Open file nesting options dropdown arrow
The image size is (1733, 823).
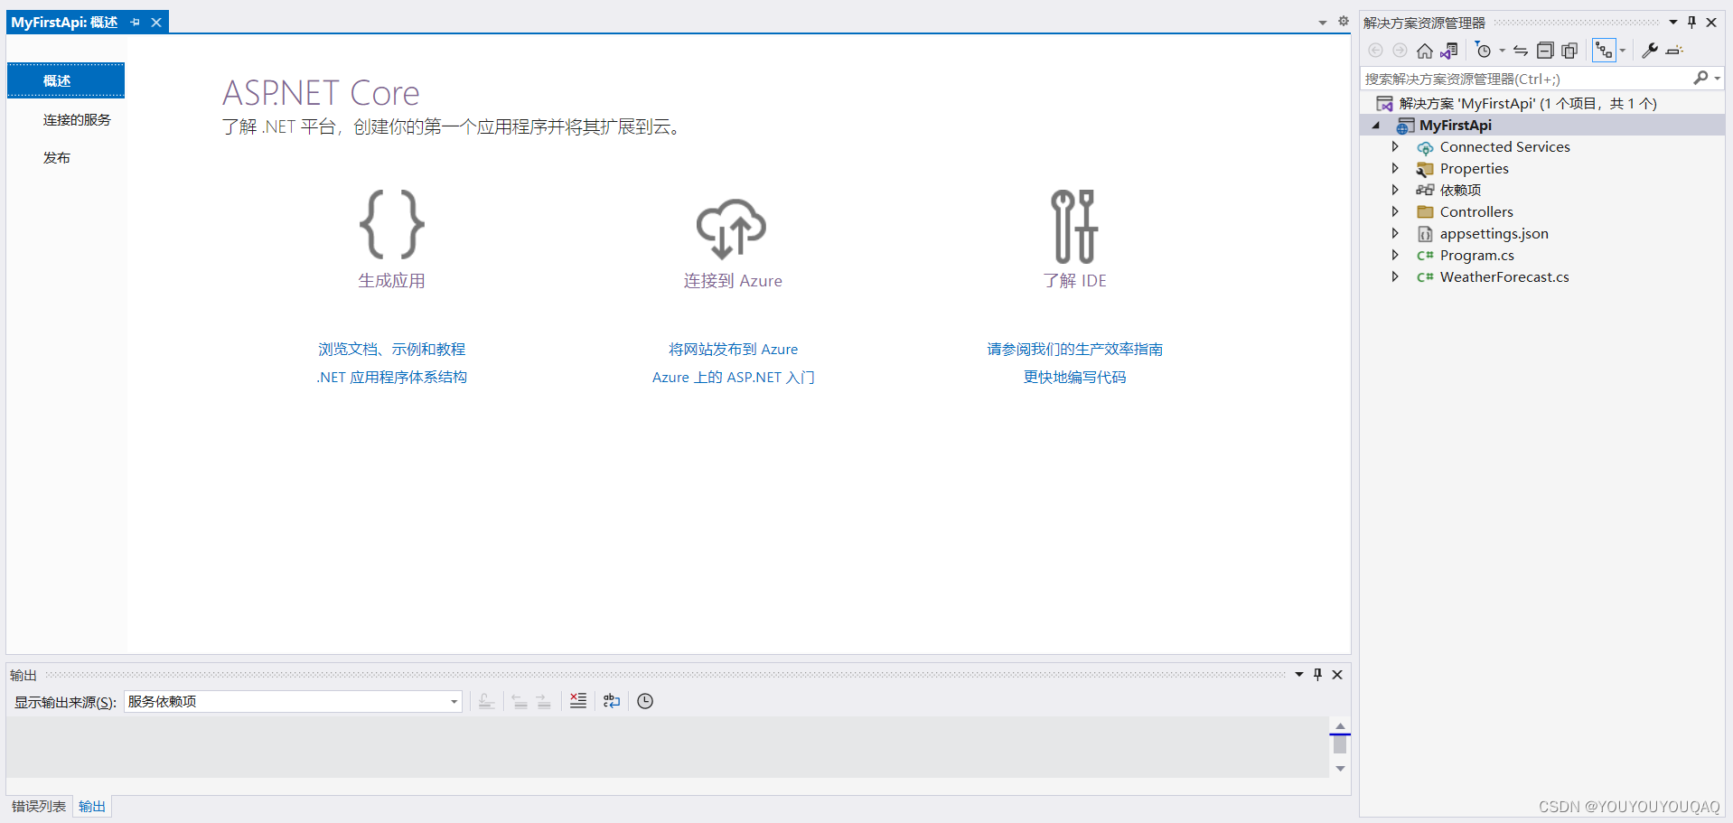tap(1623, 51)
